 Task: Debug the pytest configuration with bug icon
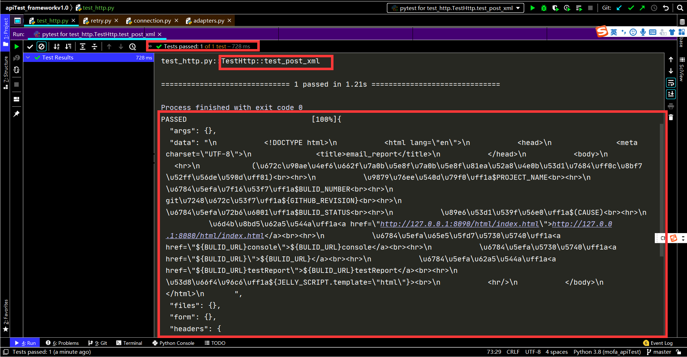544,8
